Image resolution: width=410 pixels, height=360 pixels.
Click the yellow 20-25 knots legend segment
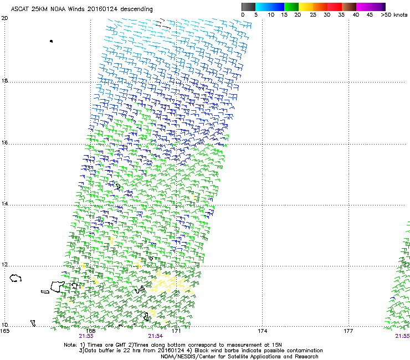coord(306,7)
